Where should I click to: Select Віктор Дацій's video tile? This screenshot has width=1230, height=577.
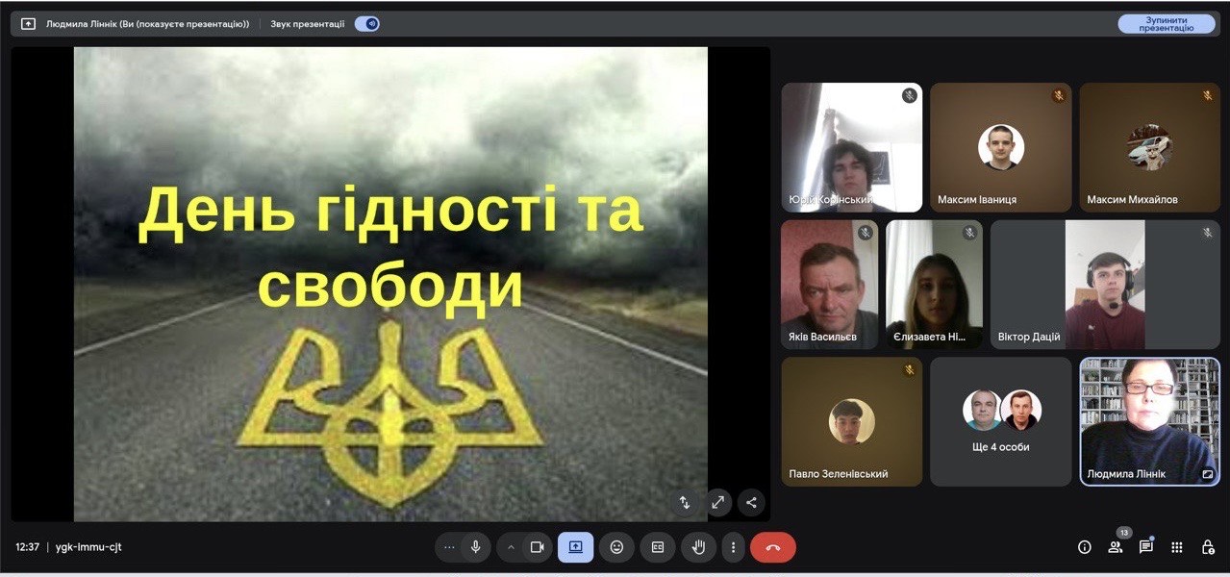[x=1104, y=285]
